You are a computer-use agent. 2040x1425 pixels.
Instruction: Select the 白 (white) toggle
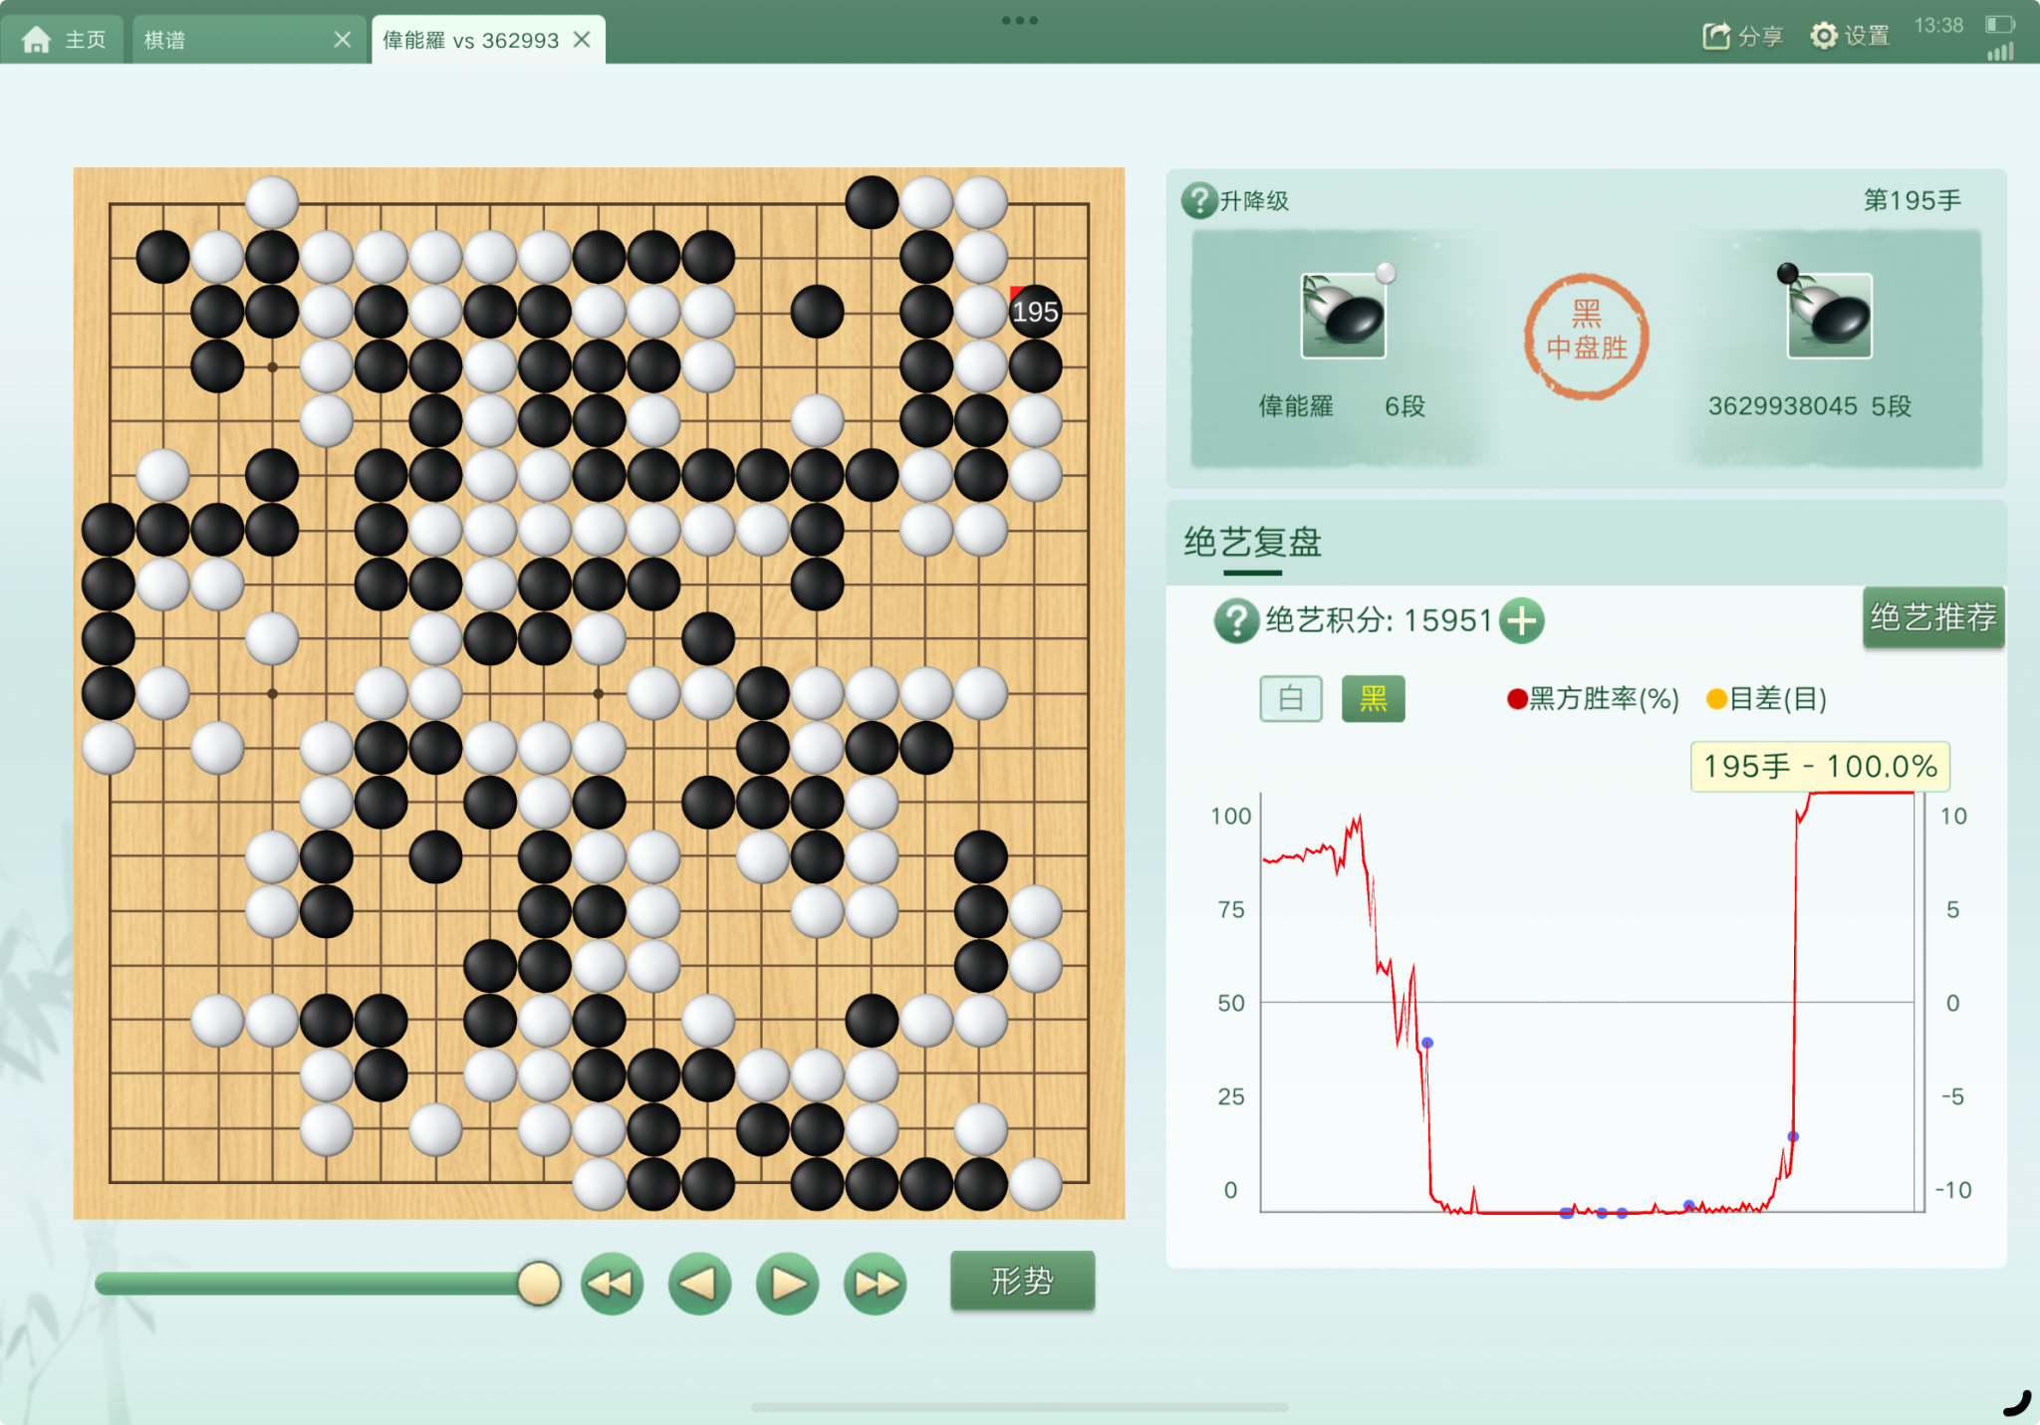(1291, 698)
